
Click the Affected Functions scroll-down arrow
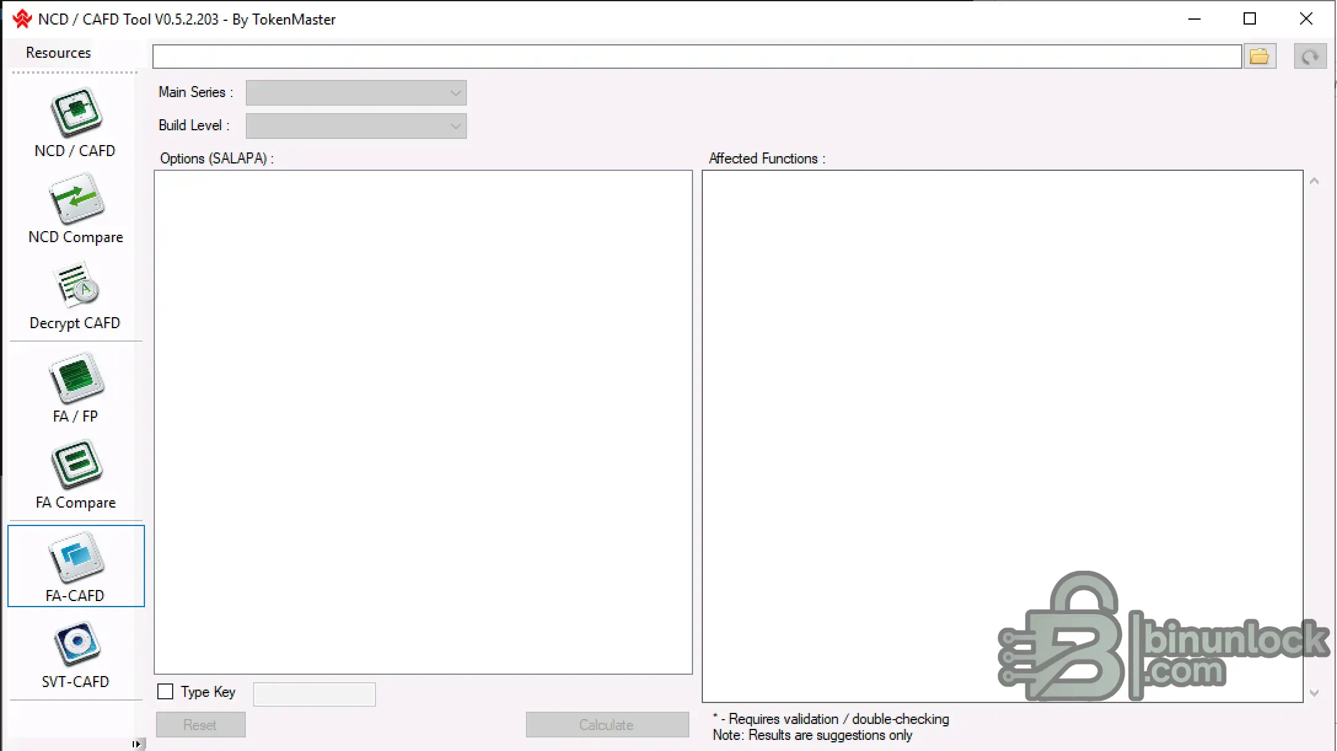pyautogui.click(x=1314, y=693)
